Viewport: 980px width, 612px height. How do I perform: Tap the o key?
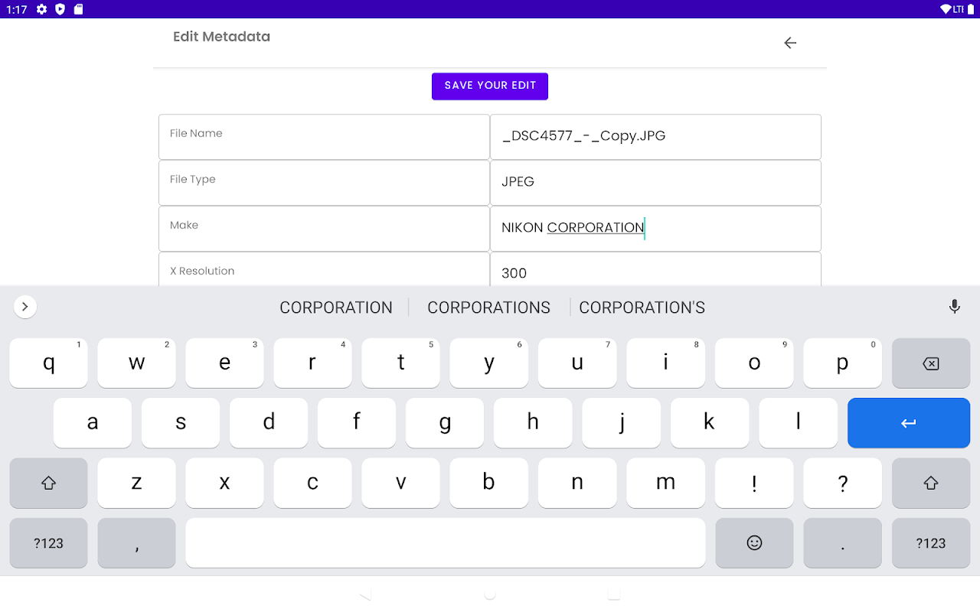click(754, 363)
